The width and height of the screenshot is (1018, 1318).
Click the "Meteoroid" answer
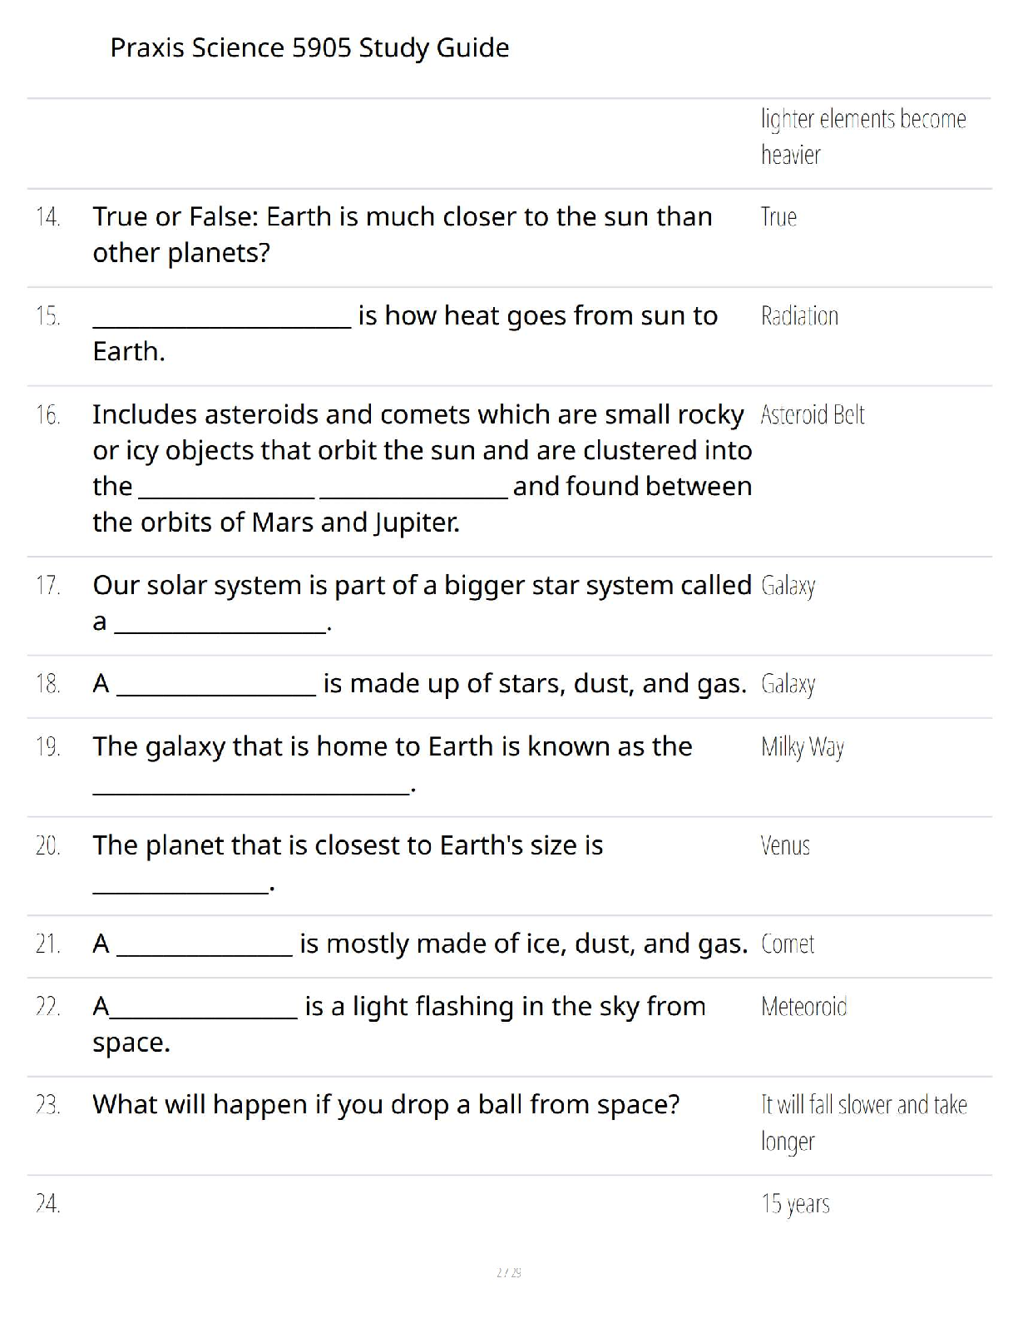(803, 1007)
